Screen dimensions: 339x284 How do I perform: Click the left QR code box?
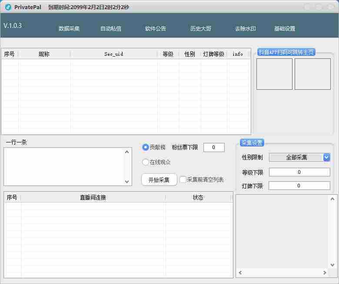coord(274,74)
